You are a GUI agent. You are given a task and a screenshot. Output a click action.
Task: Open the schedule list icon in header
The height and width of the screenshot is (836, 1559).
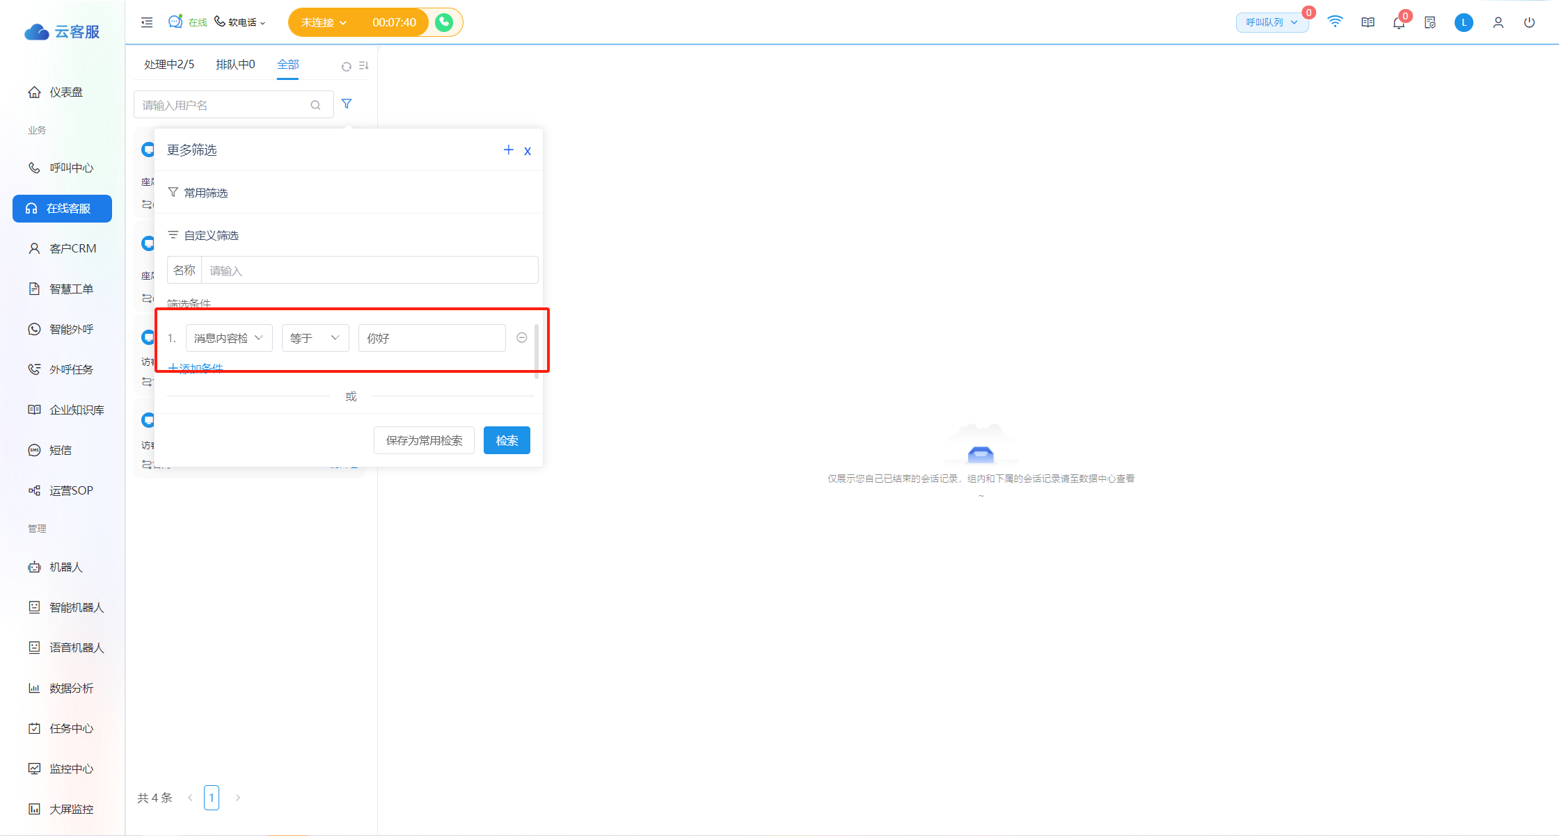pyautogui.click(x=1430, y=22)
